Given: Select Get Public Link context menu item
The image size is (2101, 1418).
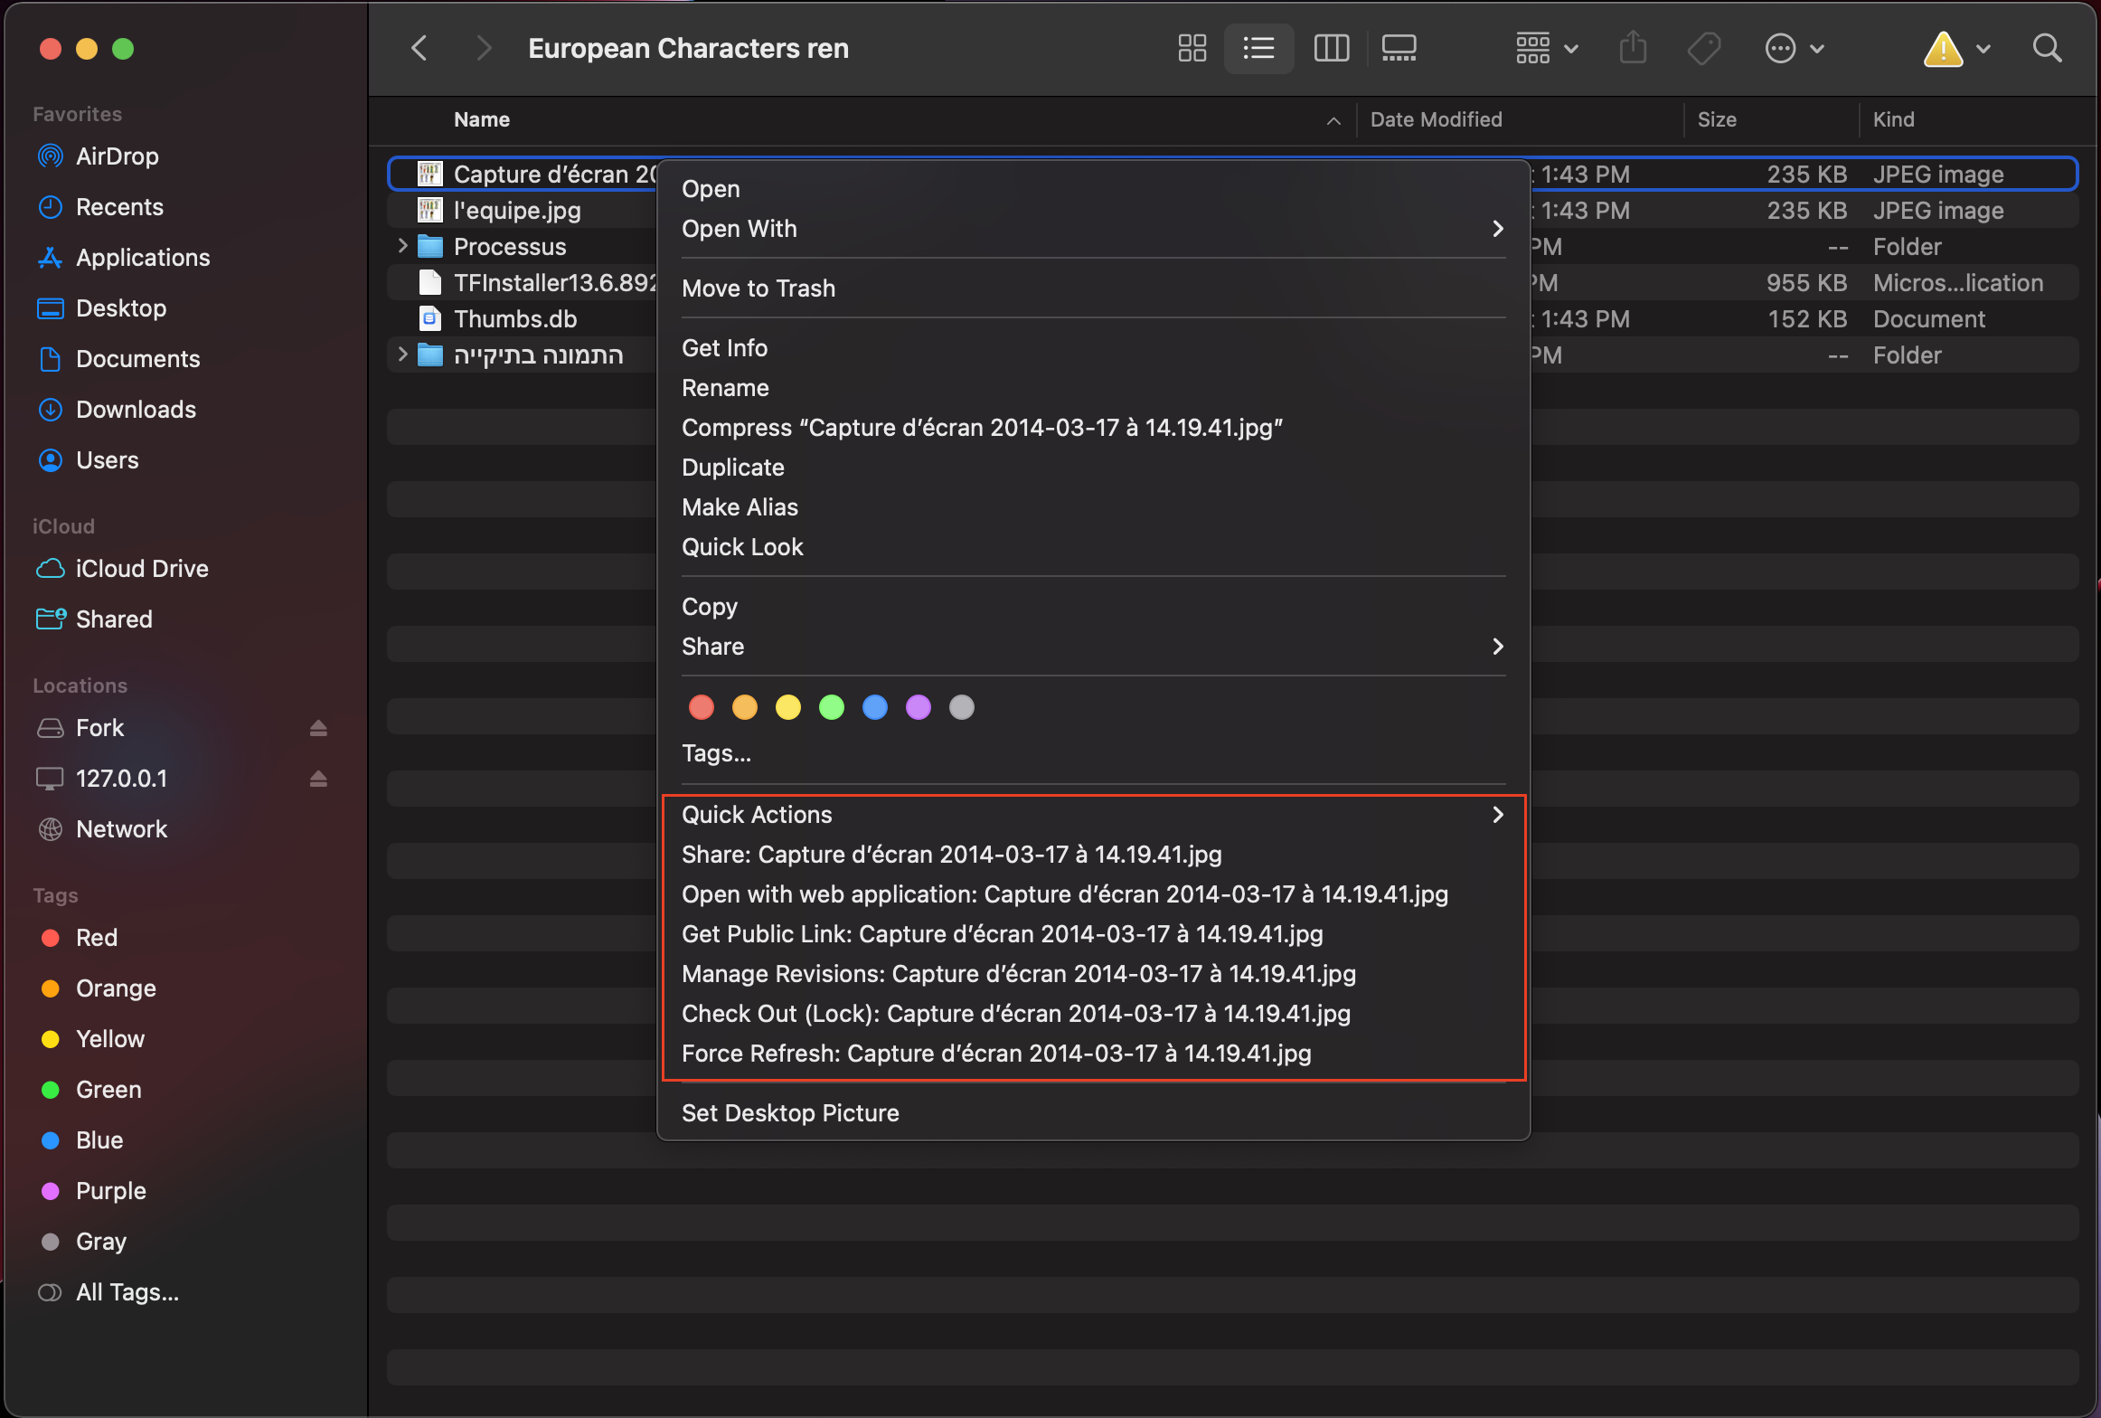Looking at the screenshot, I should coord(1002,932).
